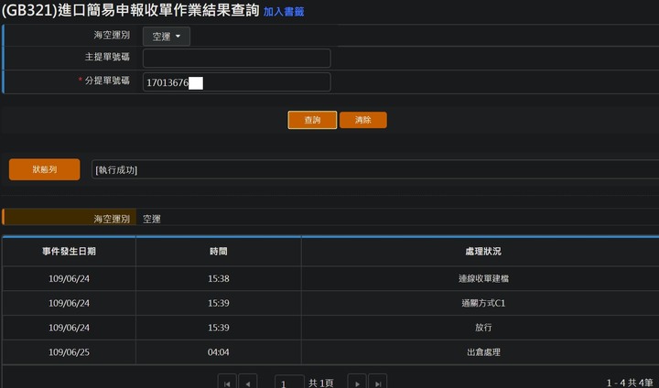Click the 主提單號碼 input field
The image size is (659, 388).
pyautogui.click(x=237, y=58)
